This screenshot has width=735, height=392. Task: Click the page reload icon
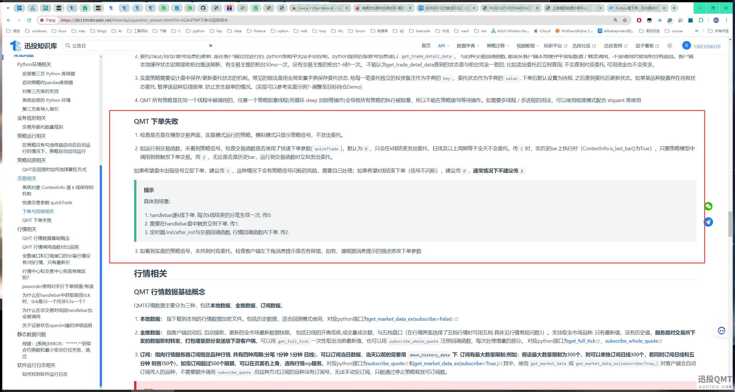[x=29, y=20]
